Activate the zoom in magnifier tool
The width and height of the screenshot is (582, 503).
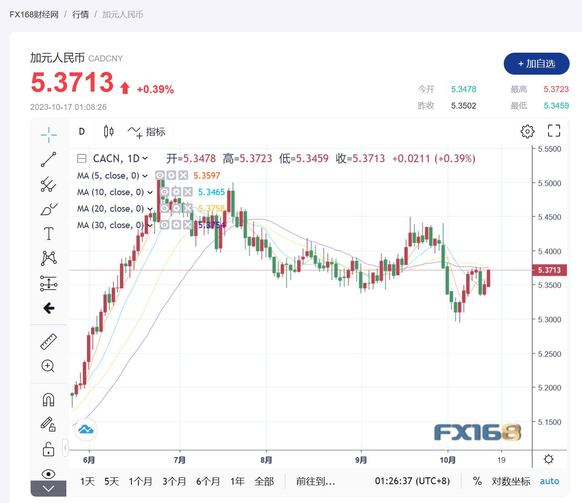pos(48,366)
